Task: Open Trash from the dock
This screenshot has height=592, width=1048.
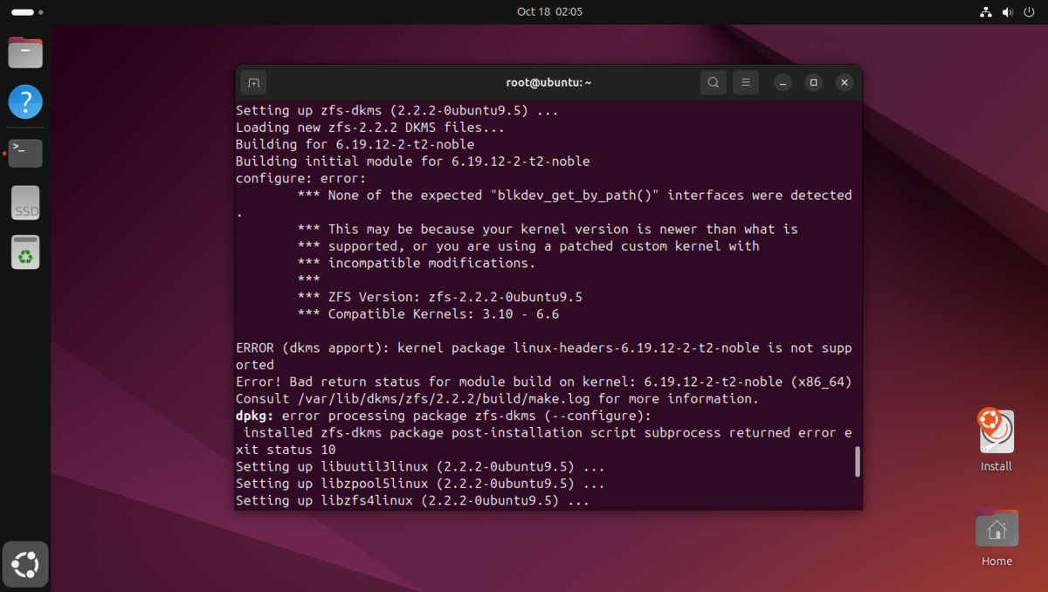Action: 25,252
